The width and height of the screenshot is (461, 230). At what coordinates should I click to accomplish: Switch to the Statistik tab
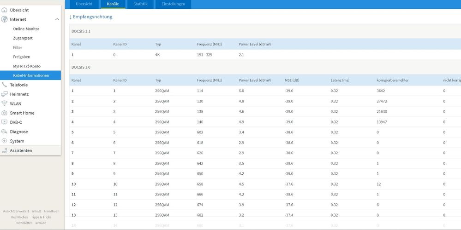click(x=141, y=4)
